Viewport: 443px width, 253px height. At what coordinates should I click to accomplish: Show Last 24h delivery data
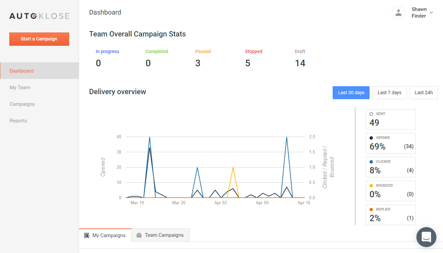[x=423, y=93]
